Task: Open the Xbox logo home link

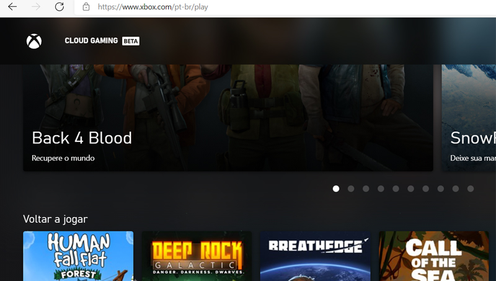Action: (34, 41)
